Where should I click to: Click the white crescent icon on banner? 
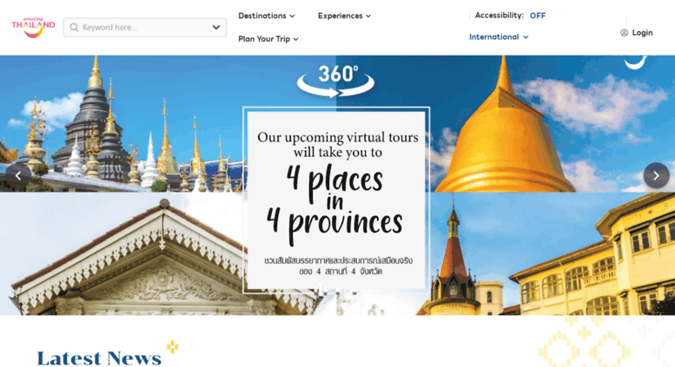click(x=636, y=62)
